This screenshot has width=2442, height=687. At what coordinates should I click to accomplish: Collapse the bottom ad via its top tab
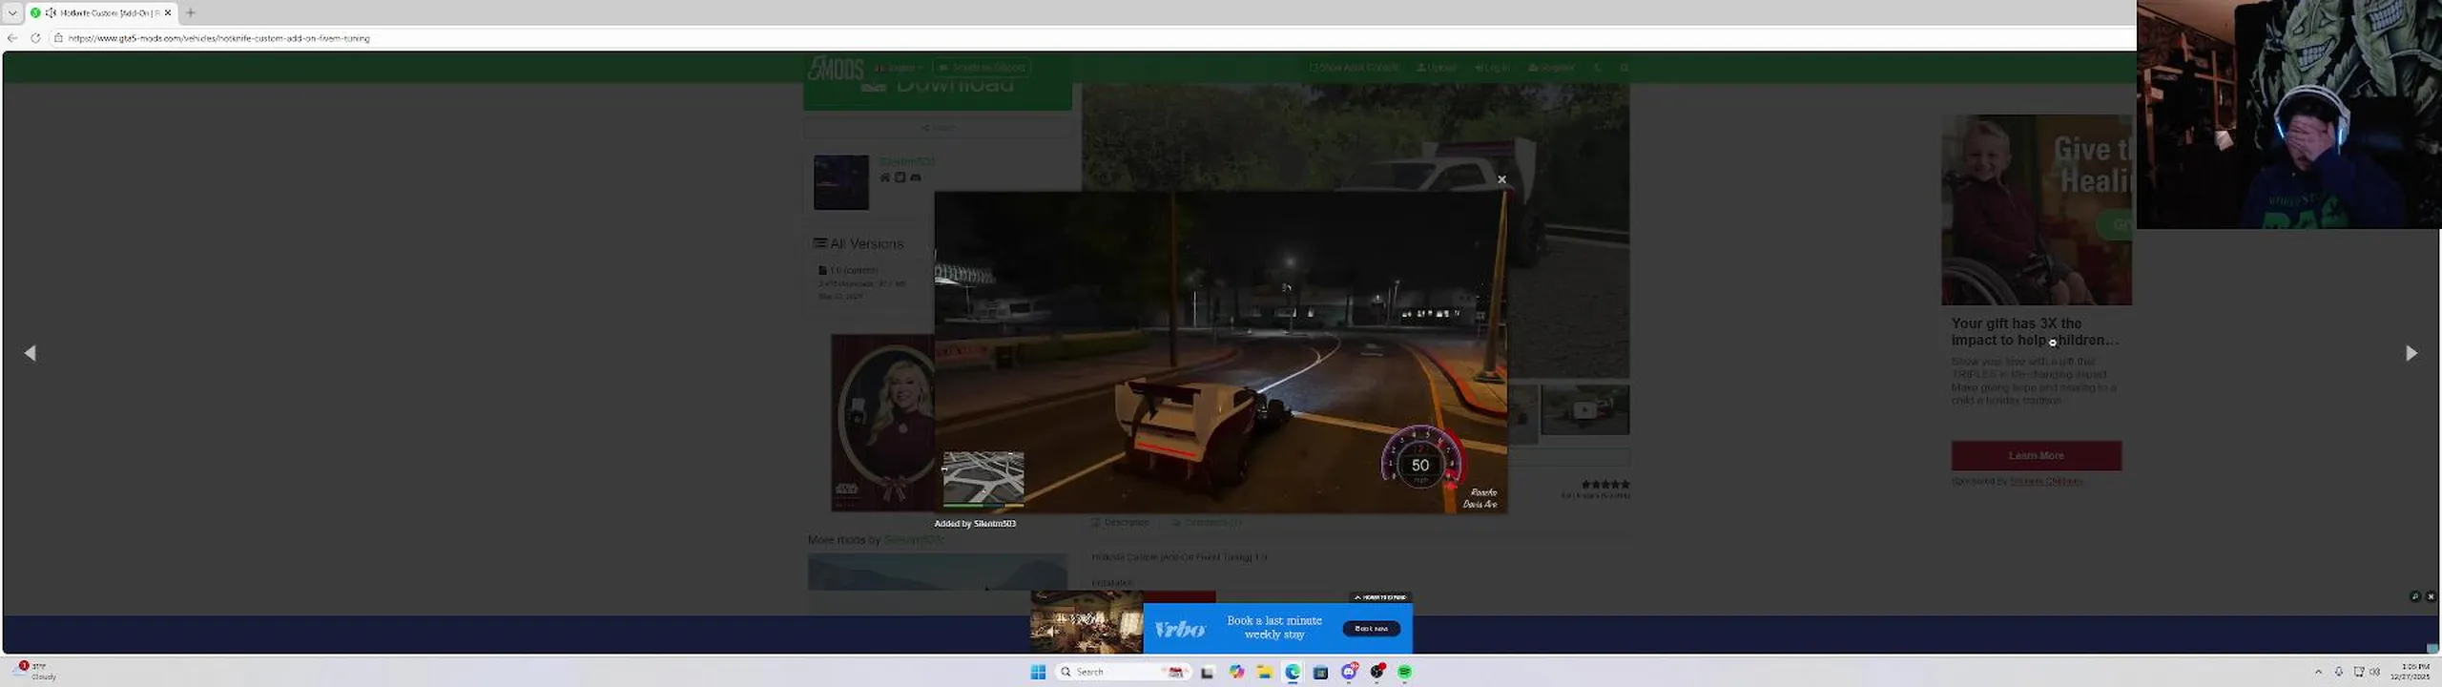pos(1380,597)
